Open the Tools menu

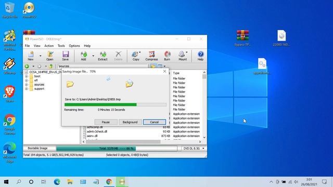pos(61,46)
